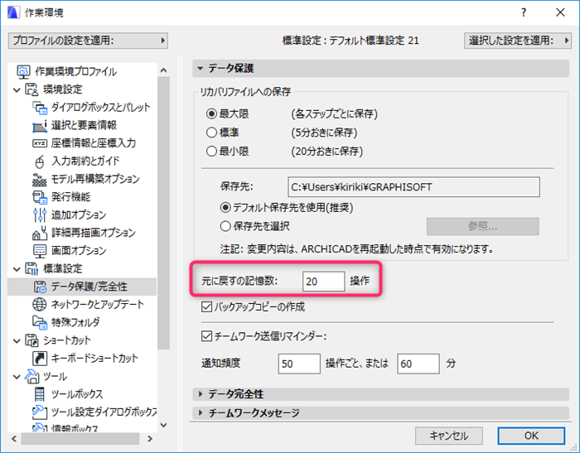Screen dimensions: 580x453
Task: Select 特殊フォルダ tree item
Action: tap(75, 322)
